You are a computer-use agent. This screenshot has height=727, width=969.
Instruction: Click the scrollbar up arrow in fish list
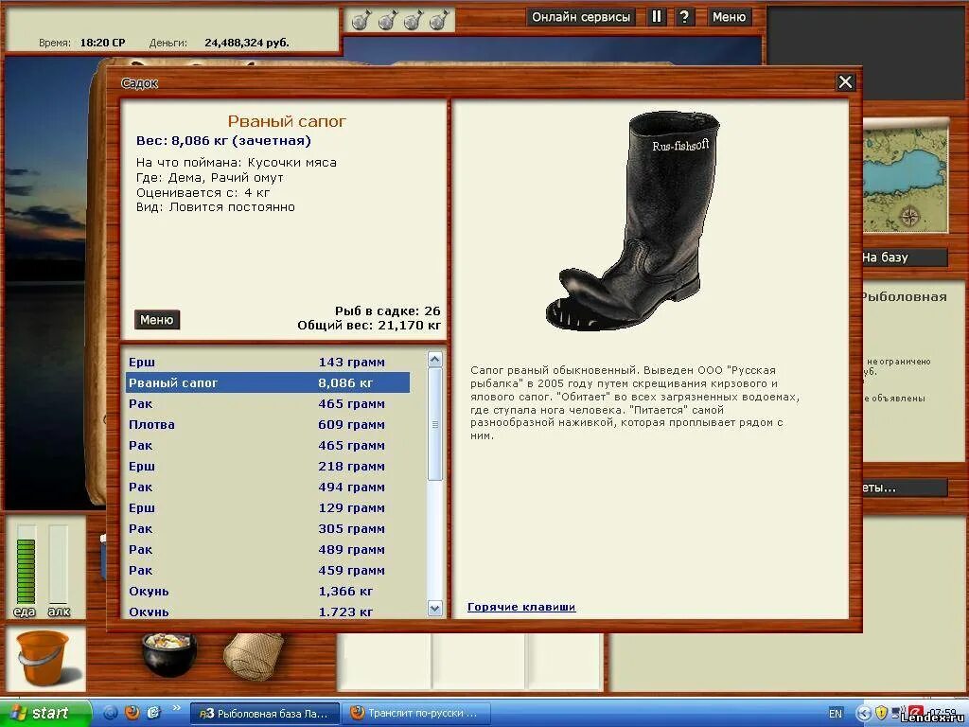tap(434, 359)
